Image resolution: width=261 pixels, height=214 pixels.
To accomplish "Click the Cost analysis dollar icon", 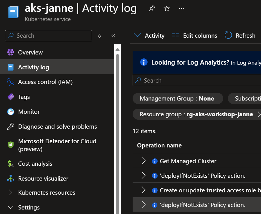I will click(10, 163).
